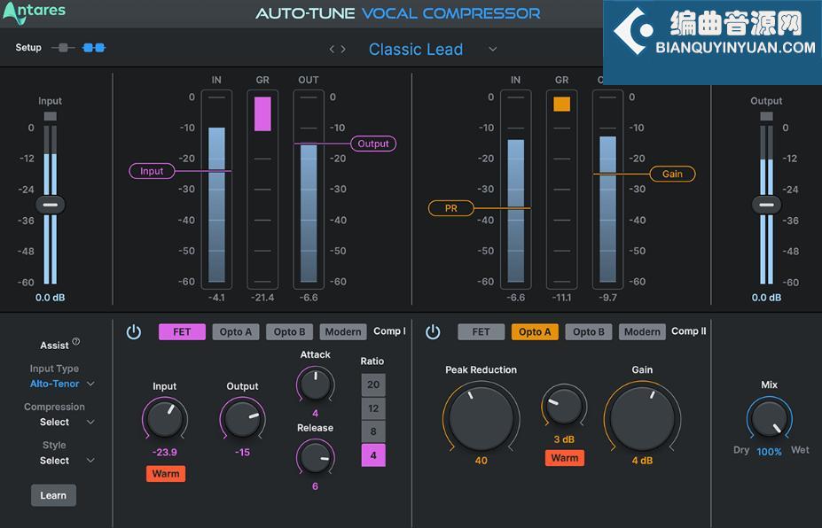Viewport: 822px width, 528px height.
Task: Click Attack value 4
Action: point(315,413)
